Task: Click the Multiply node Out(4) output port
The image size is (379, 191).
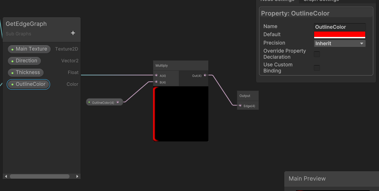Action: [x=205, y=76]
